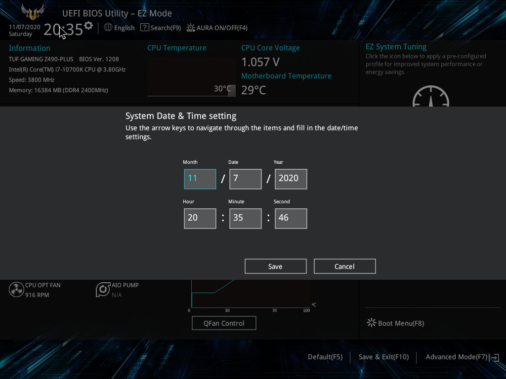Viewport: 506px width, 379px height.
Task: Click the Information heading
Action: 29,48
